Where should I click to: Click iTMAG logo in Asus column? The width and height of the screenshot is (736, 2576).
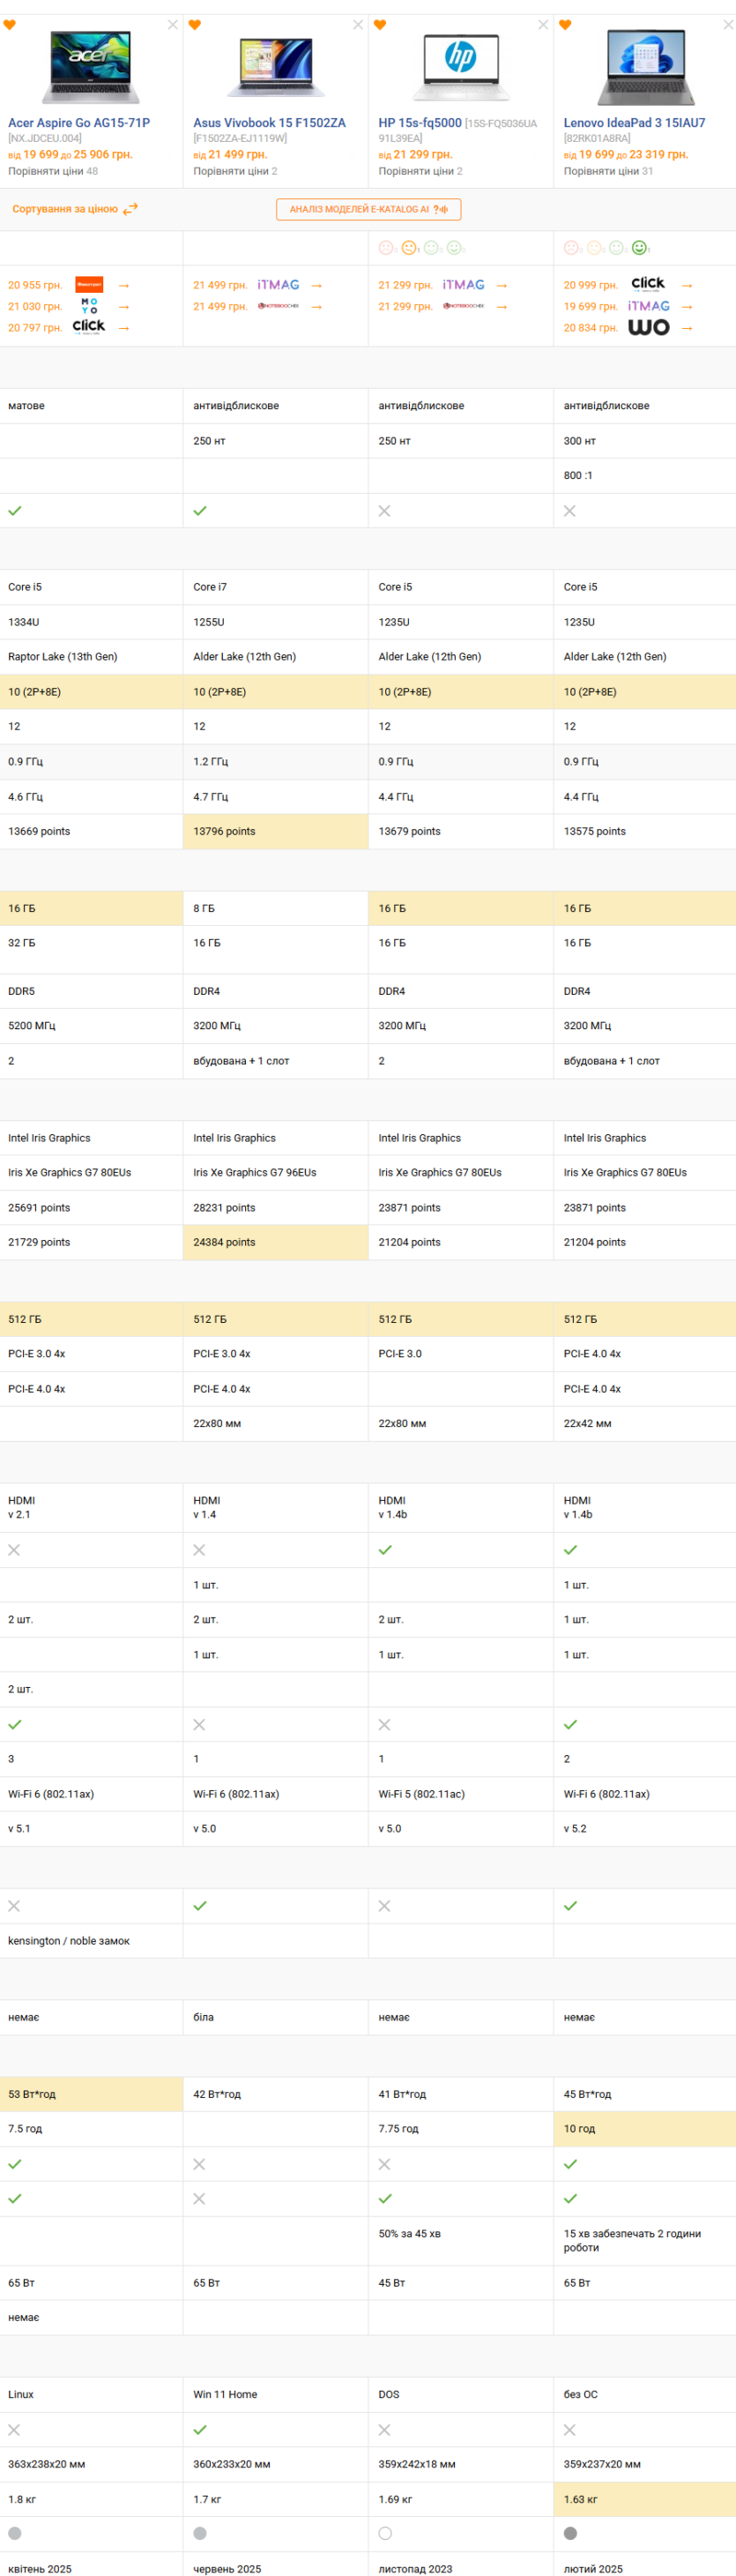(x=278, y=285)
